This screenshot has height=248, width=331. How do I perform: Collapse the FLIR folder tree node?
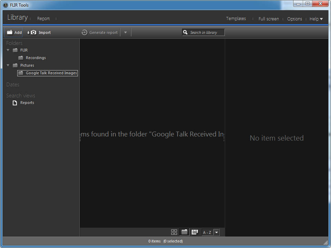8,50
